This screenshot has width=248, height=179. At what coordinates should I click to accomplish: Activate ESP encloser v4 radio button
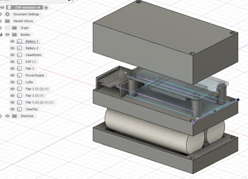46,7
